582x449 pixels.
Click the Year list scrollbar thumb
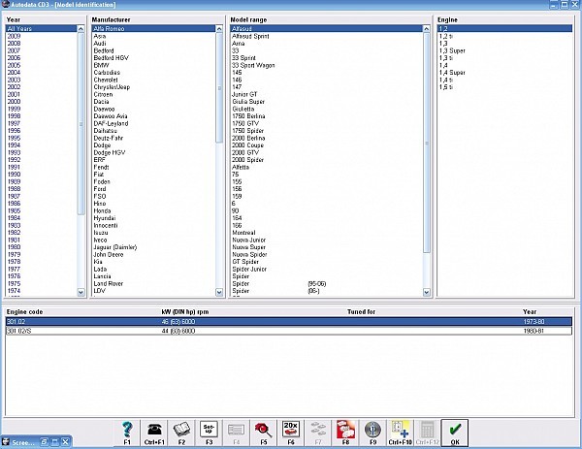tap(81, 124)
